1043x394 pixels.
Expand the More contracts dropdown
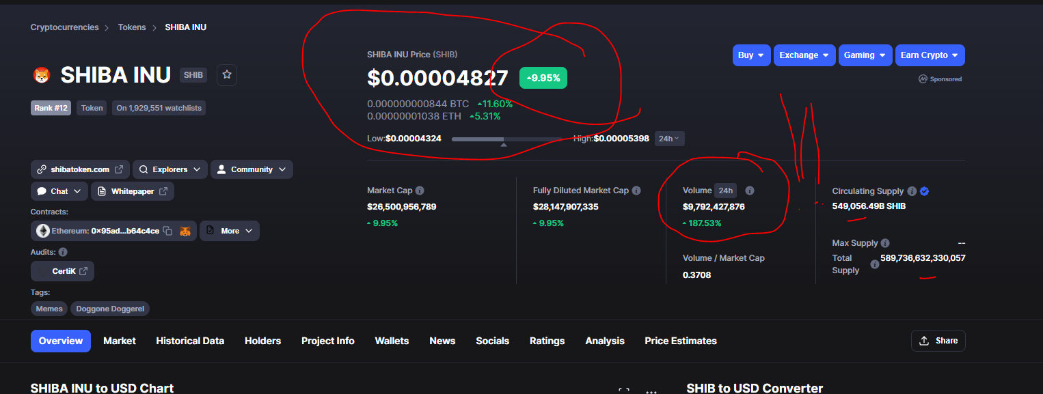230,231
